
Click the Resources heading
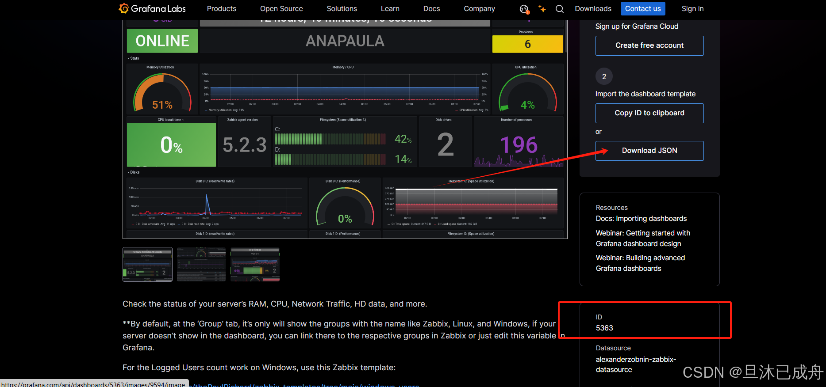(611, 208)
